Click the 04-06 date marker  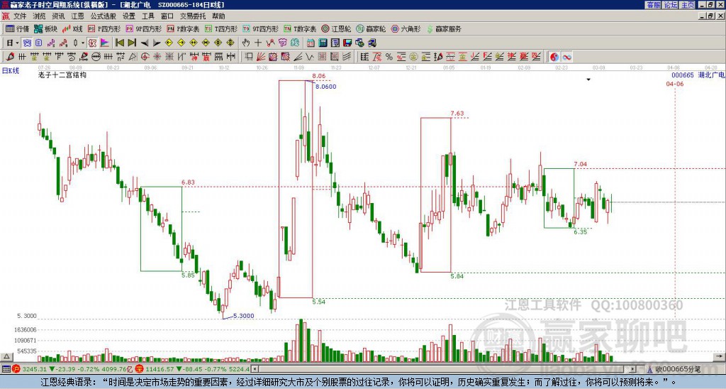675,84
